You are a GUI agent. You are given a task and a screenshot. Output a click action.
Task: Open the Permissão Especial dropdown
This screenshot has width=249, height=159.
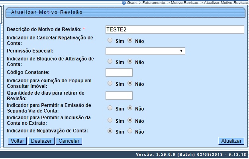coord(145,51)
